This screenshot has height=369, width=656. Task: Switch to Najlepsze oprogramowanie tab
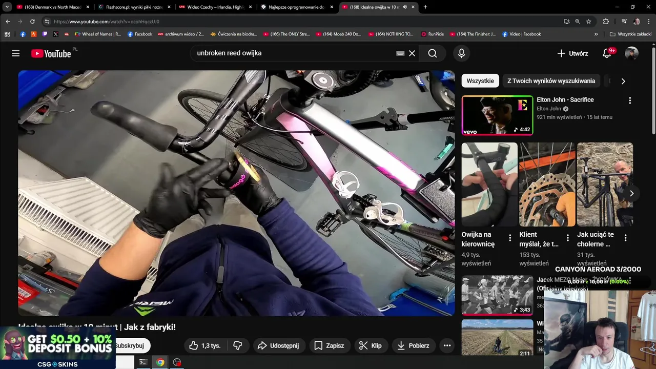(x=297, y=7)
